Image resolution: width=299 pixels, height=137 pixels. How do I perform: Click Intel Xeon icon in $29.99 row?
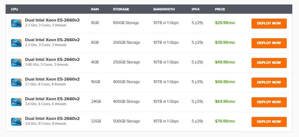tap(16, 23)
